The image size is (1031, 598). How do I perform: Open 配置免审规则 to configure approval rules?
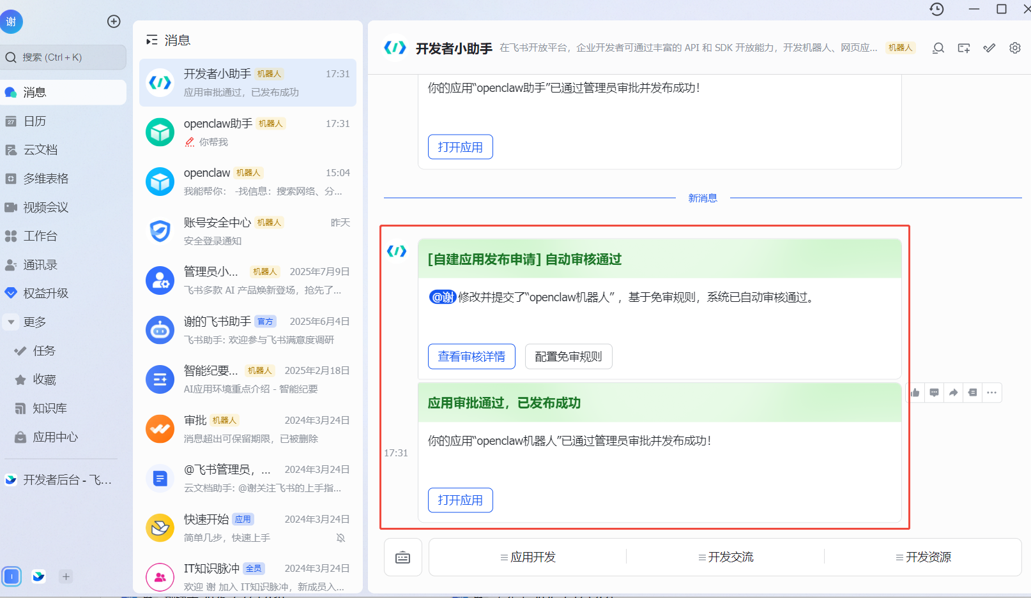(x=568, y=356)
